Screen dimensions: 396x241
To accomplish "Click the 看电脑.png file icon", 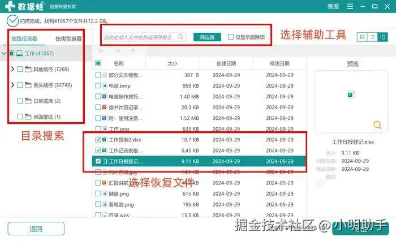I will [x=105, y=204].
